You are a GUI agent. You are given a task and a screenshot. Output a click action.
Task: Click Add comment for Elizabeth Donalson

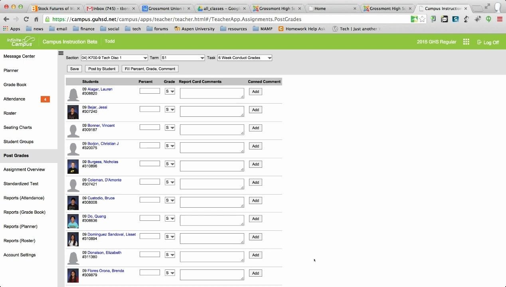[x=255, y=255]
